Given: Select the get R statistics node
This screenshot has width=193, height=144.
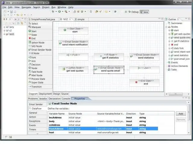Looking at the screenshot, I should 109,57.
